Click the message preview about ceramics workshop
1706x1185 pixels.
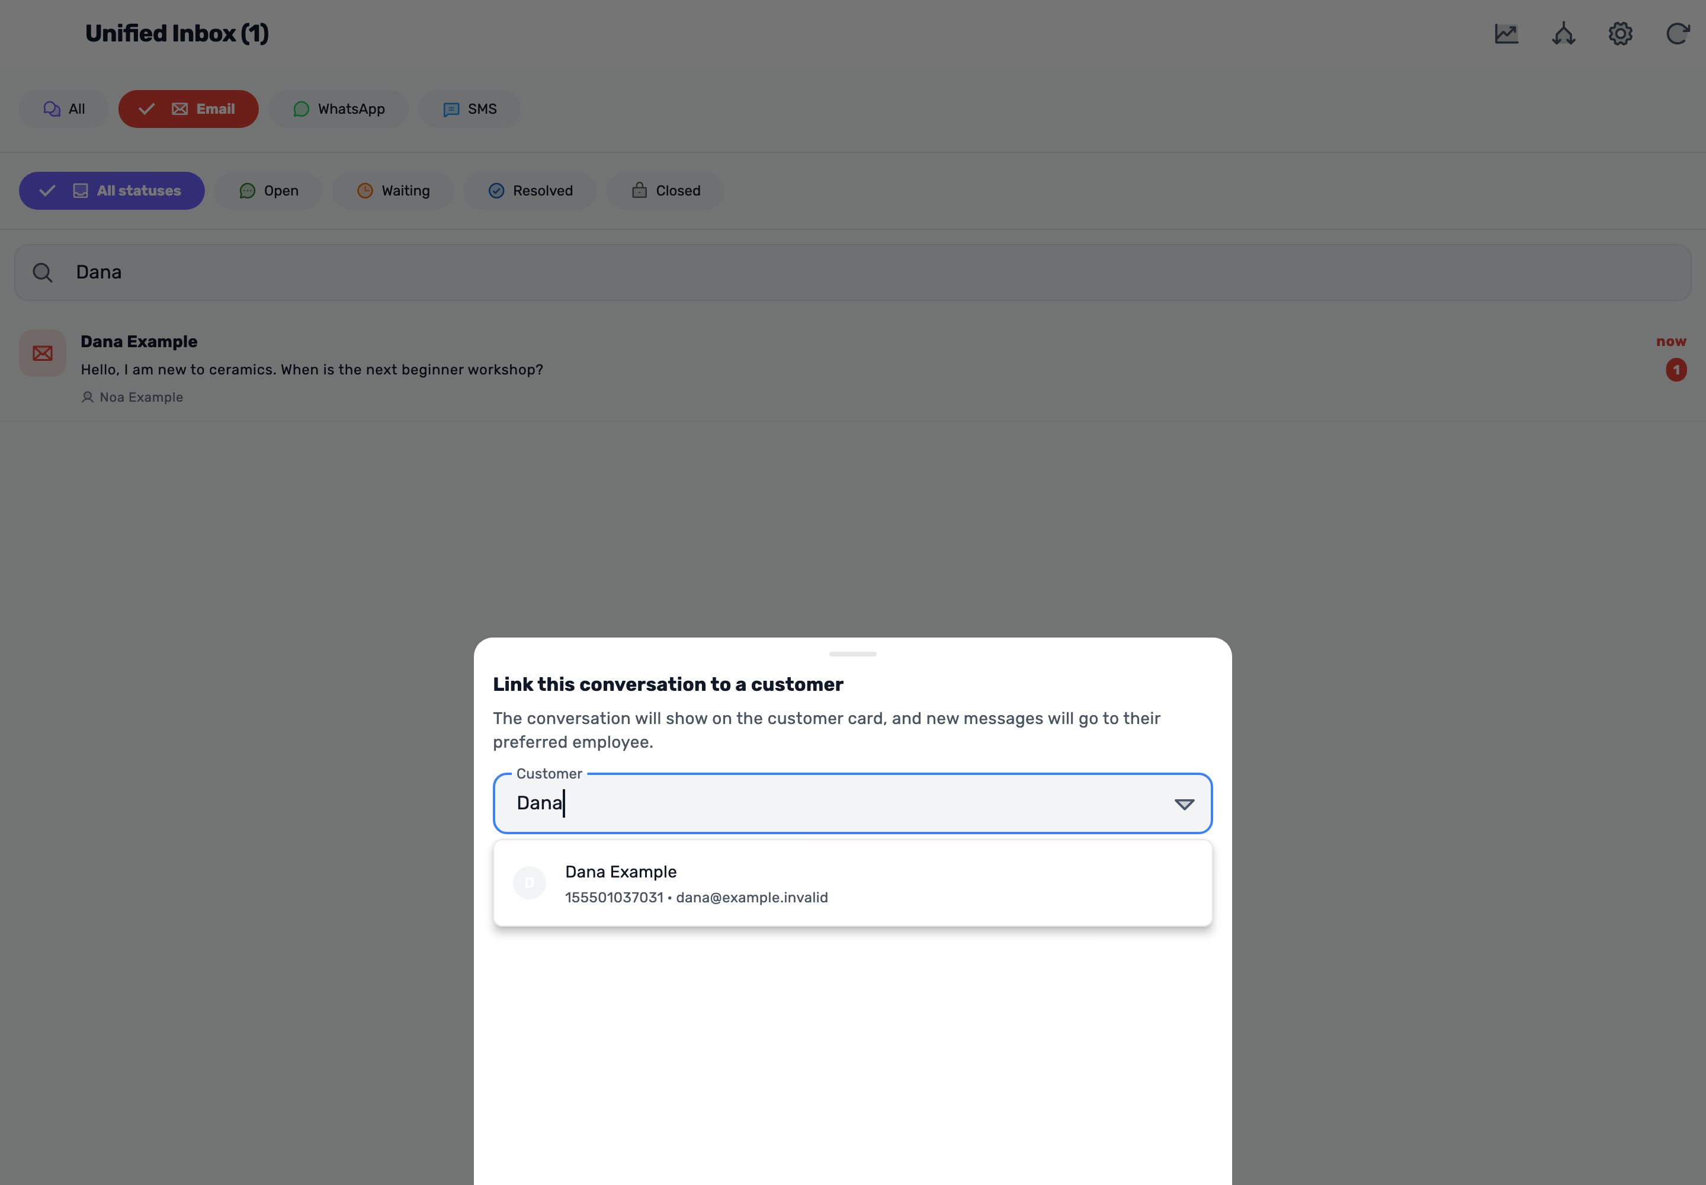(x=312, y=370)
